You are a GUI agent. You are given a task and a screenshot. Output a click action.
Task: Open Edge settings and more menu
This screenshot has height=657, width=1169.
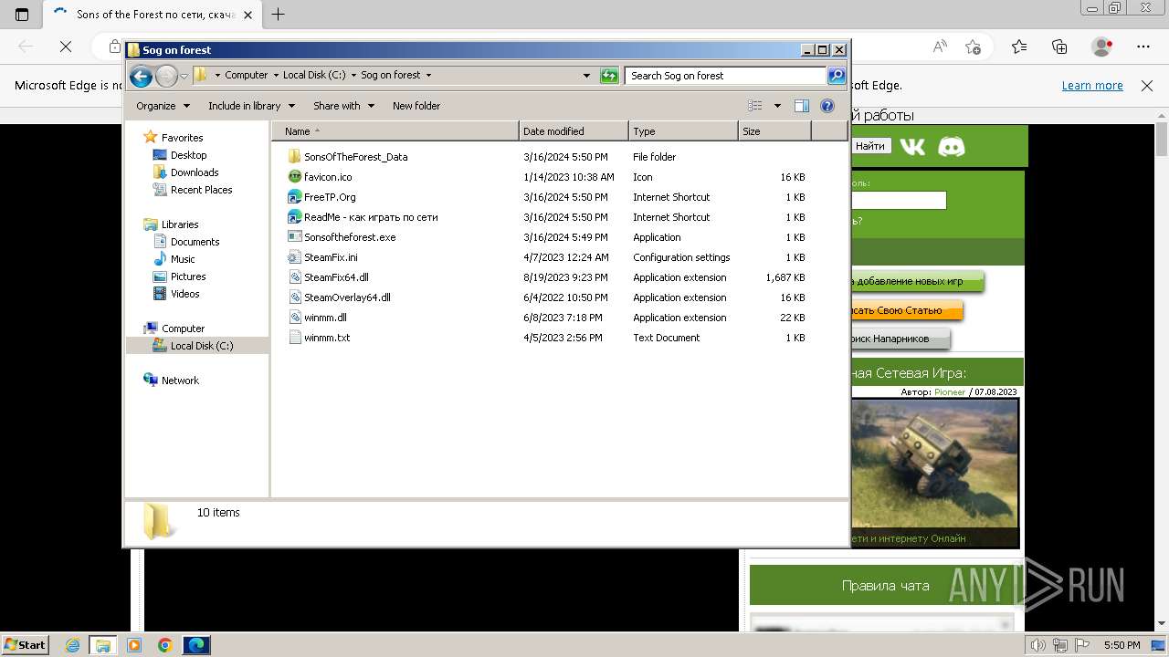tap(1143, 47)
